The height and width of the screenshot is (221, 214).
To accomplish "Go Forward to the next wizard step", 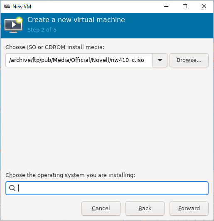I will [189, 209].
